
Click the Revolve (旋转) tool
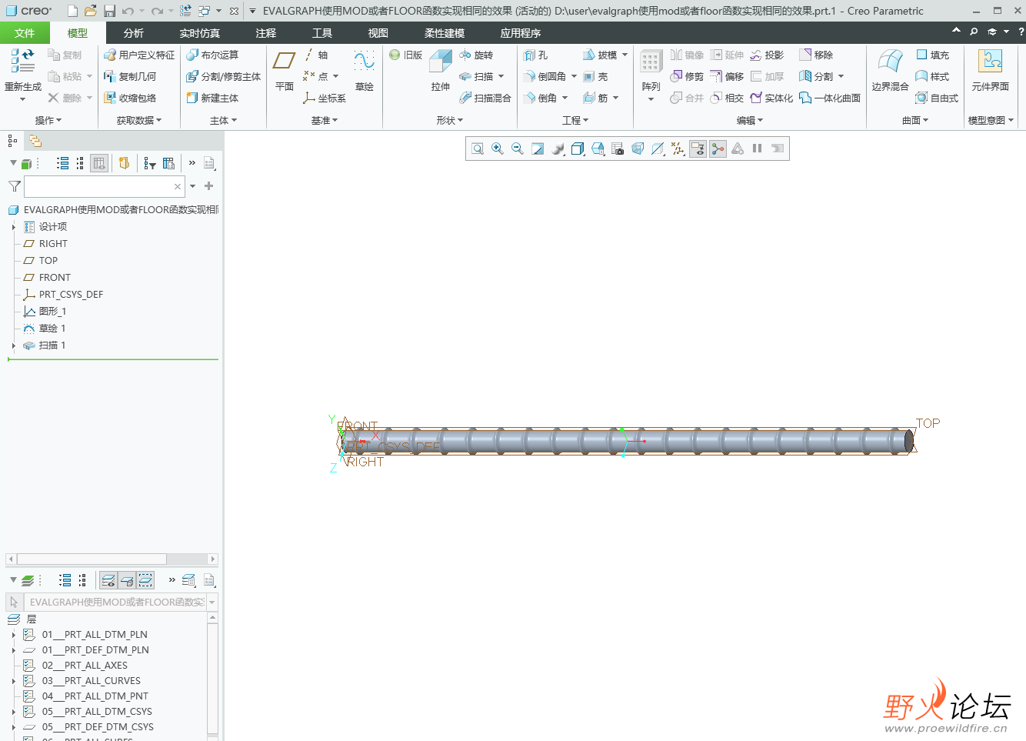tap(476, 55)
